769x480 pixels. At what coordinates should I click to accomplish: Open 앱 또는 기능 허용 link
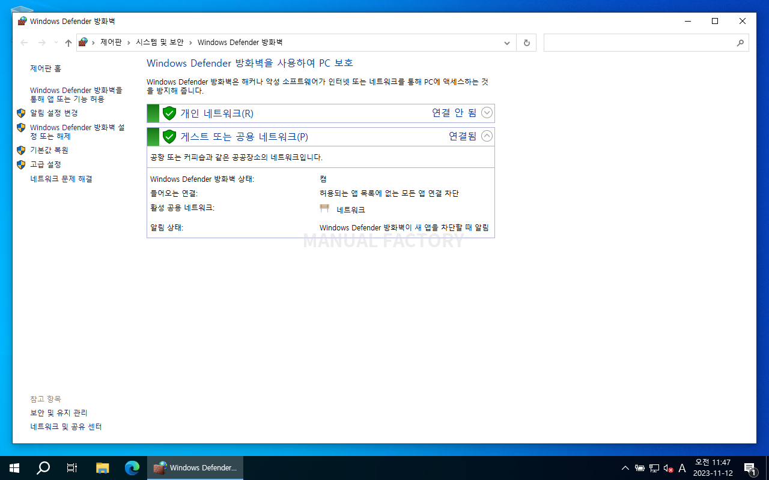coord(76,95)
